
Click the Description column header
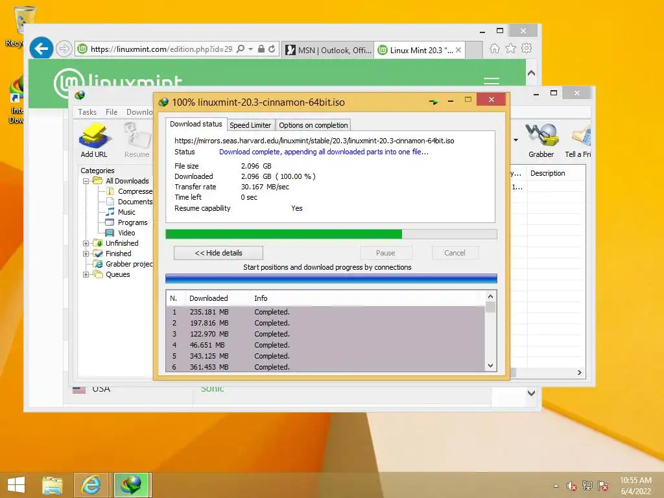[x=547, y=173]
